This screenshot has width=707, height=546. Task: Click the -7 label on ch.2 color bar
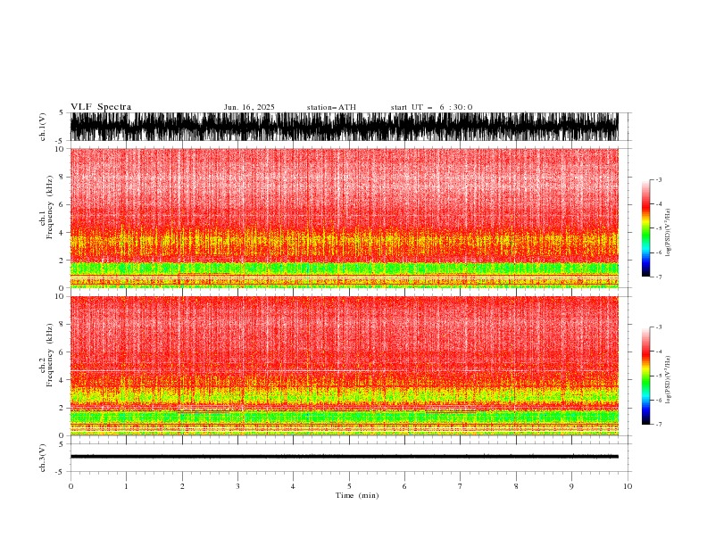pyautogui.click(x=659, y=425)
